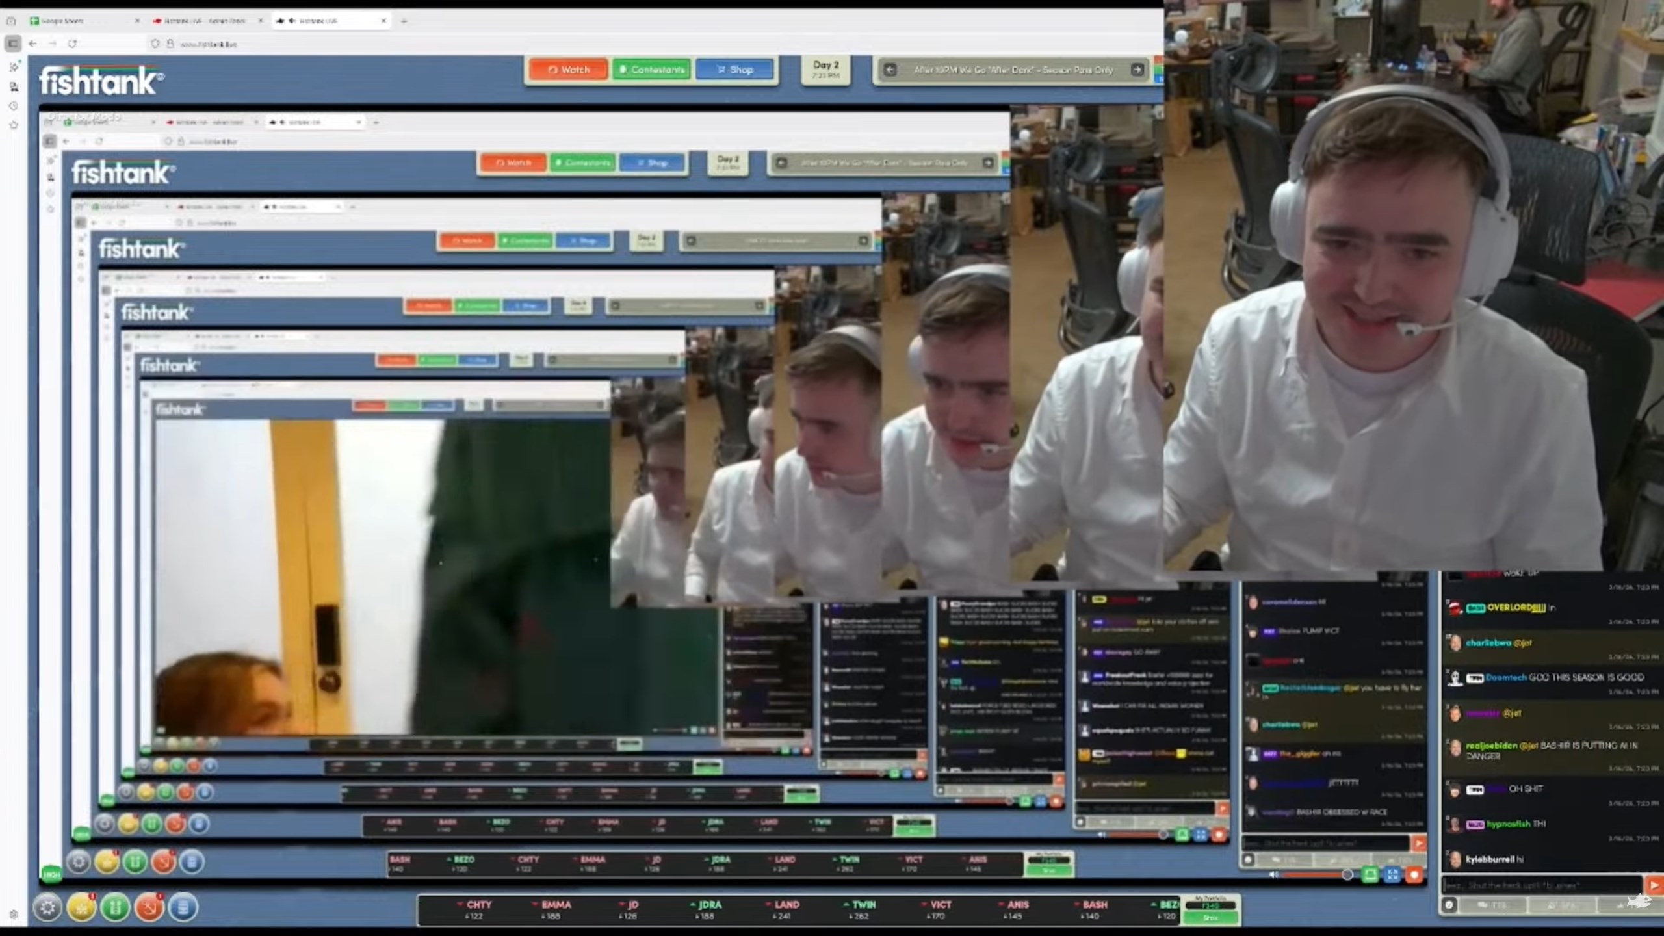1664x936 pixels.
Task: Click the outermost orange round button
Action: pyautogui.click(x=149, y=907)
